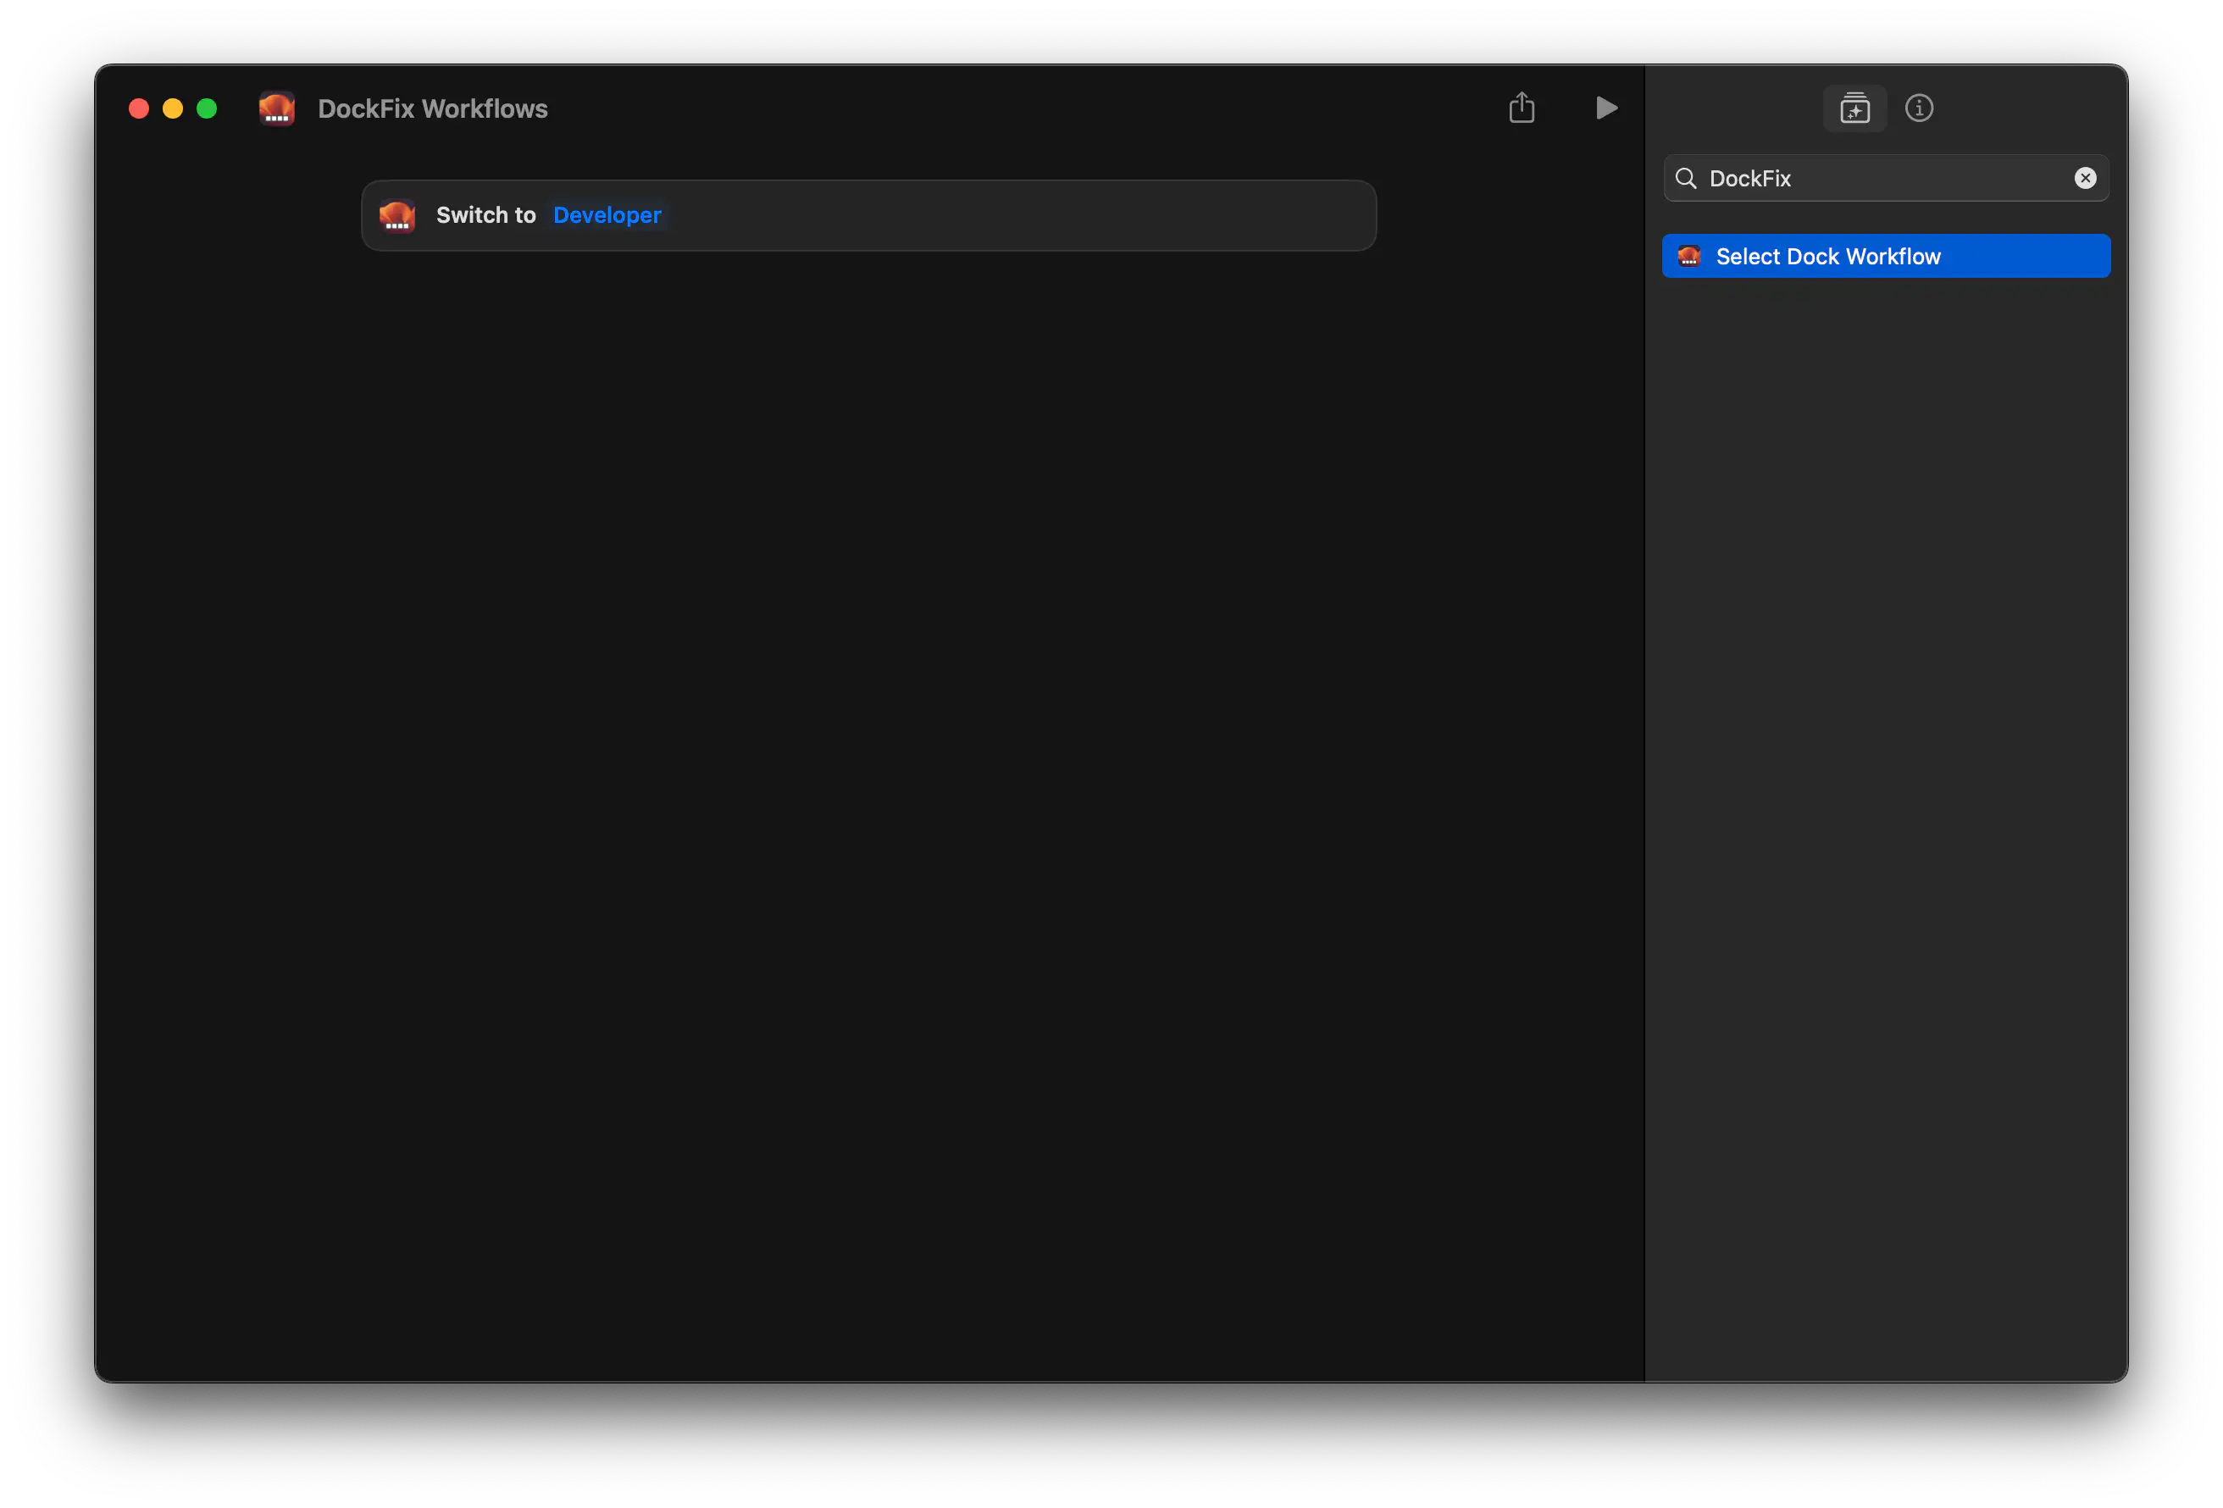
Task: Click the DockFix Workflows shortcut title
Action: pos(432,109)
